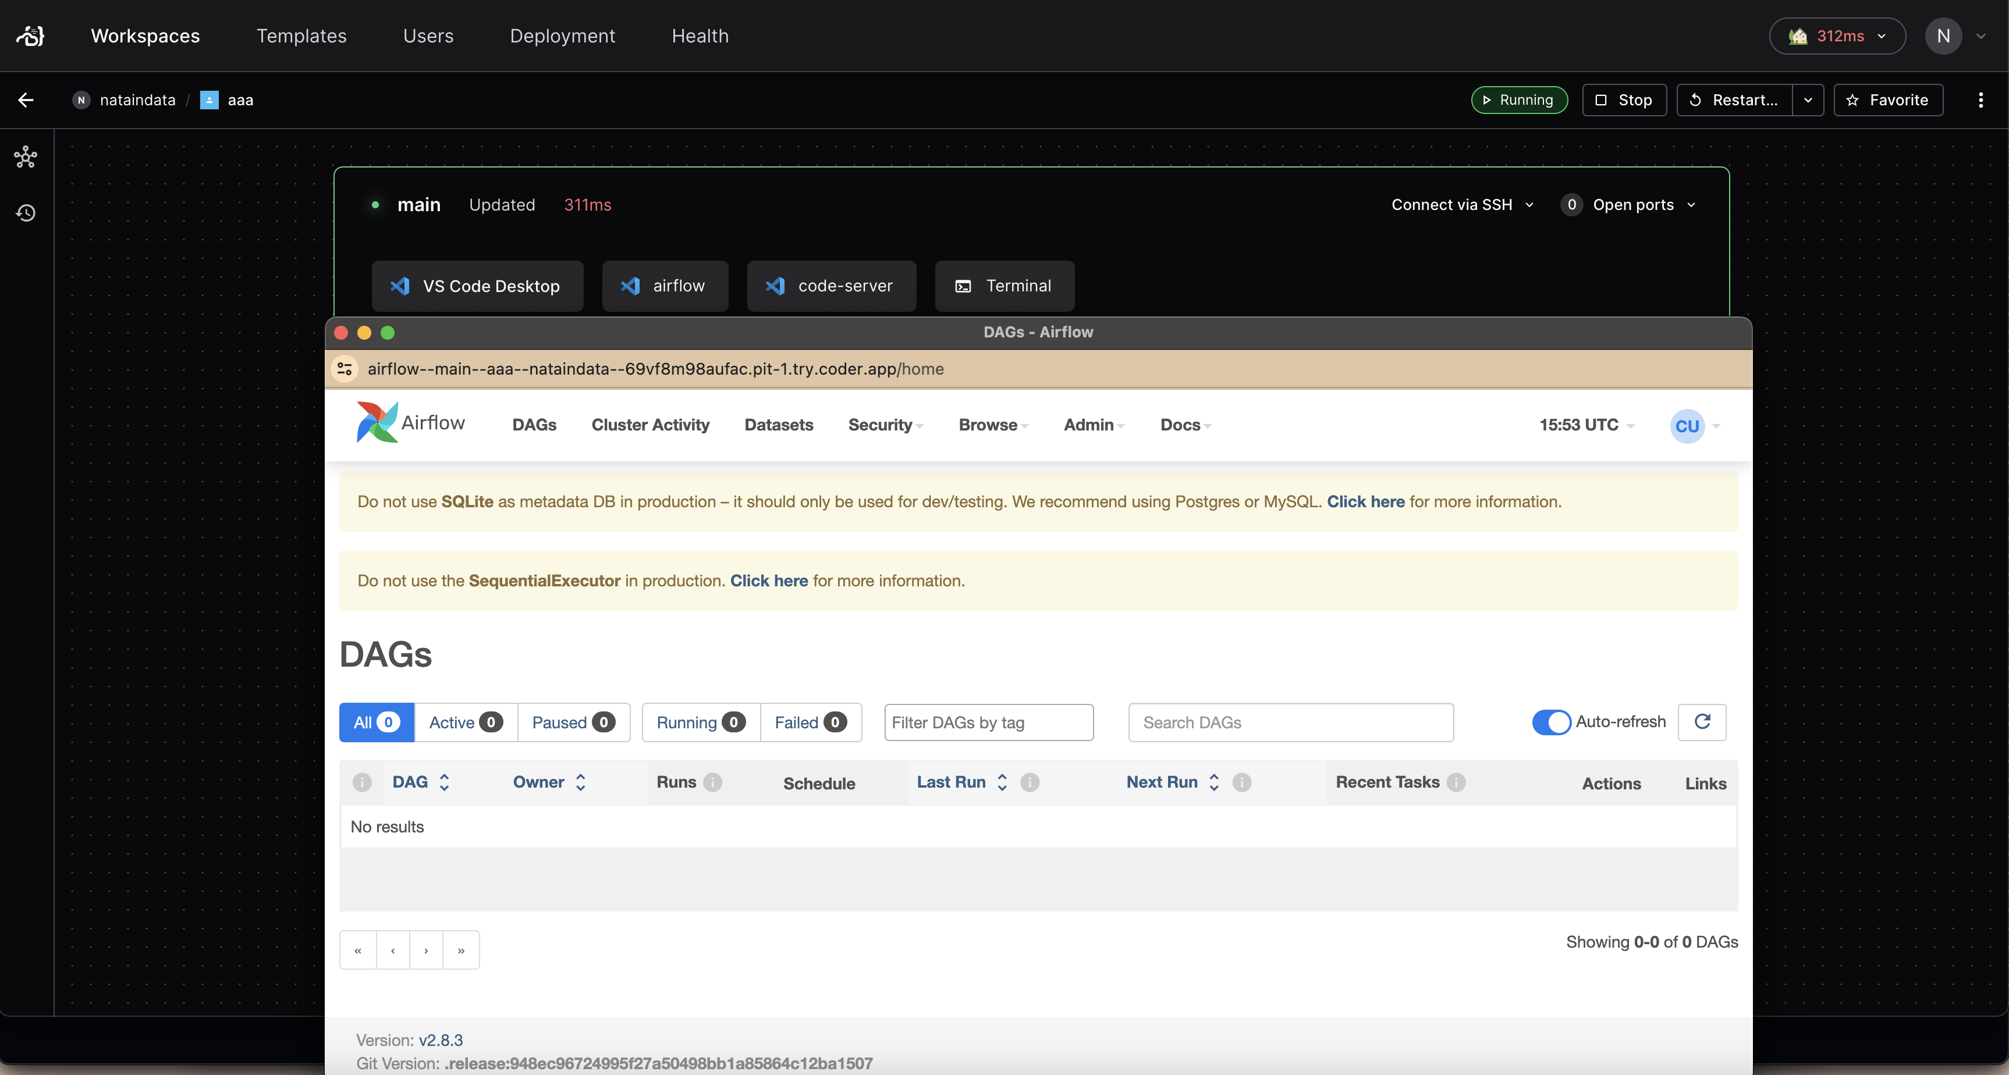The width and height of the screenshot is (2009, 1075).
Task: Click the DAG table refresh icon
Action: click(1702, 722)
